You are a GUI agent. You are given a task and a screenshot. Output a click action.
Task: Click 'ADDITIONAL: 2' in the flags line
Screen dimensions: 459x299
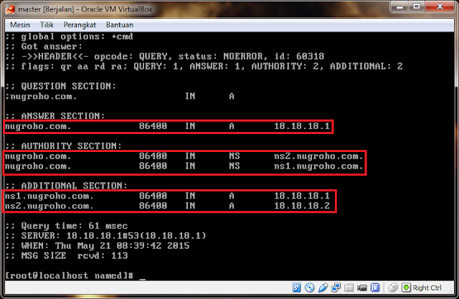click(366, 67)
